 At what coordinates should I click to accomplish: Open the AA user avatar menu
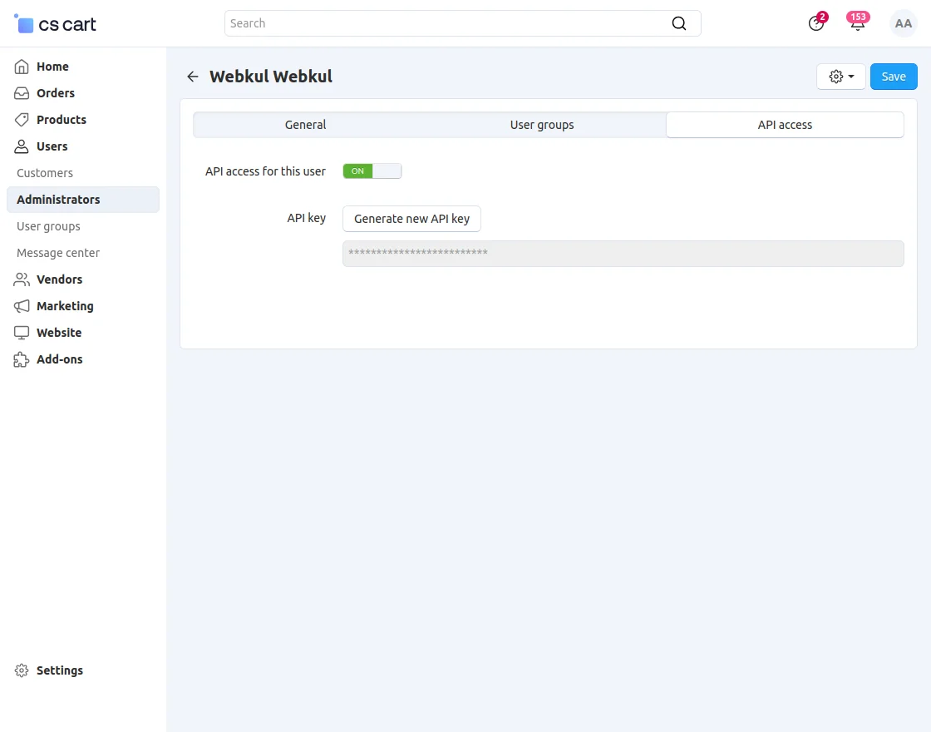pos(903,24)
